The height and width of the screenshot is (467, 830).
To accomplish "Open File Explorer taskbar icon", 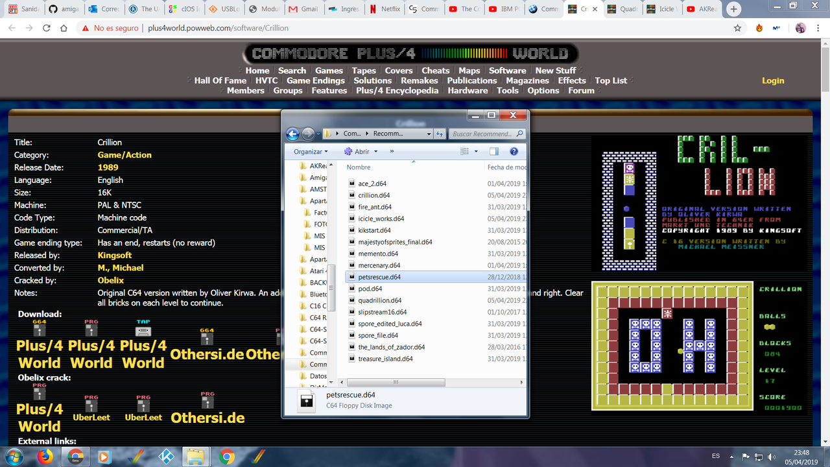I will pyautogui.click(x=195, y=456).
